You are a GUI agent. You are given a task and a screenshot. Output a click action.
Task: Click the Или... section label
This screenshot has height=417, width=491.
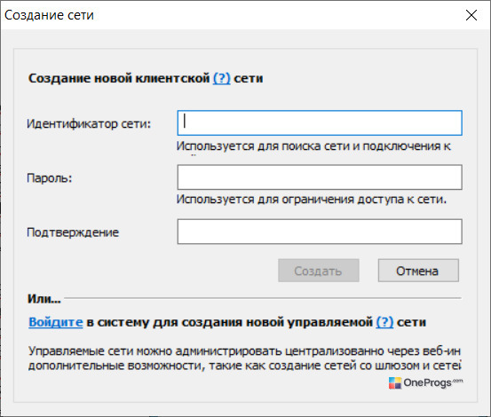click(x=44, y=299)
